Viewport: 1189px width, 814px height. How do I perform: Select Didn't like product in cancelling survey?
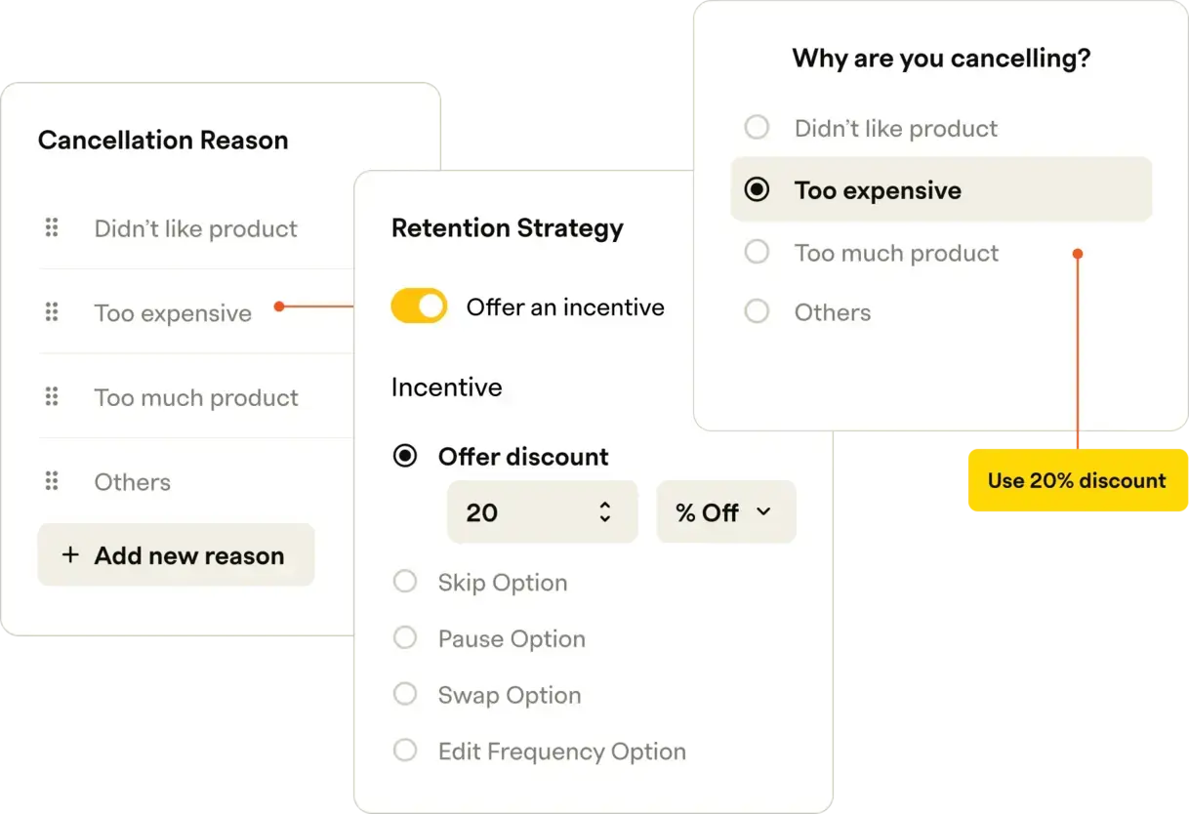coord(757,128)
